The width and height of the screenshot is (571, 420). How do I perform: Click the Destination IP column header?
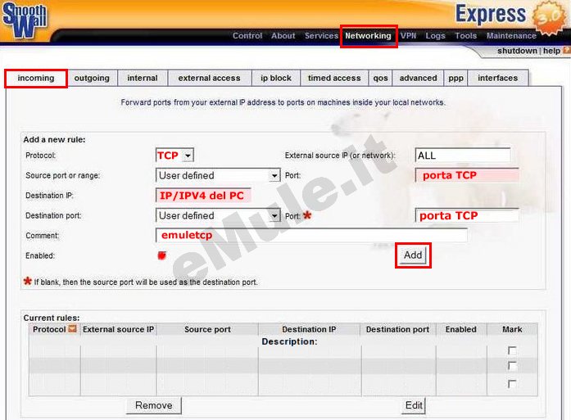(309, 329)
